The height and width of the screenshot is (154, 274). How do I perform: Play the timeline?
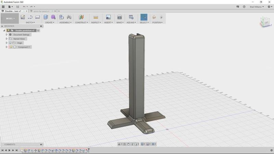point(10,150)
